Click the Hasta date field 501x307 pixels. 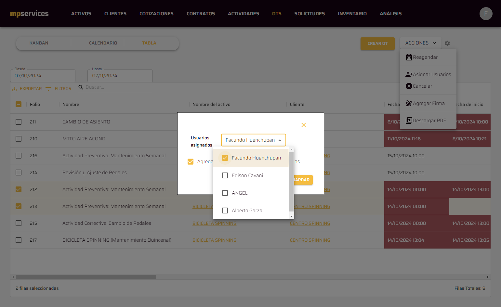click(120, 76)
